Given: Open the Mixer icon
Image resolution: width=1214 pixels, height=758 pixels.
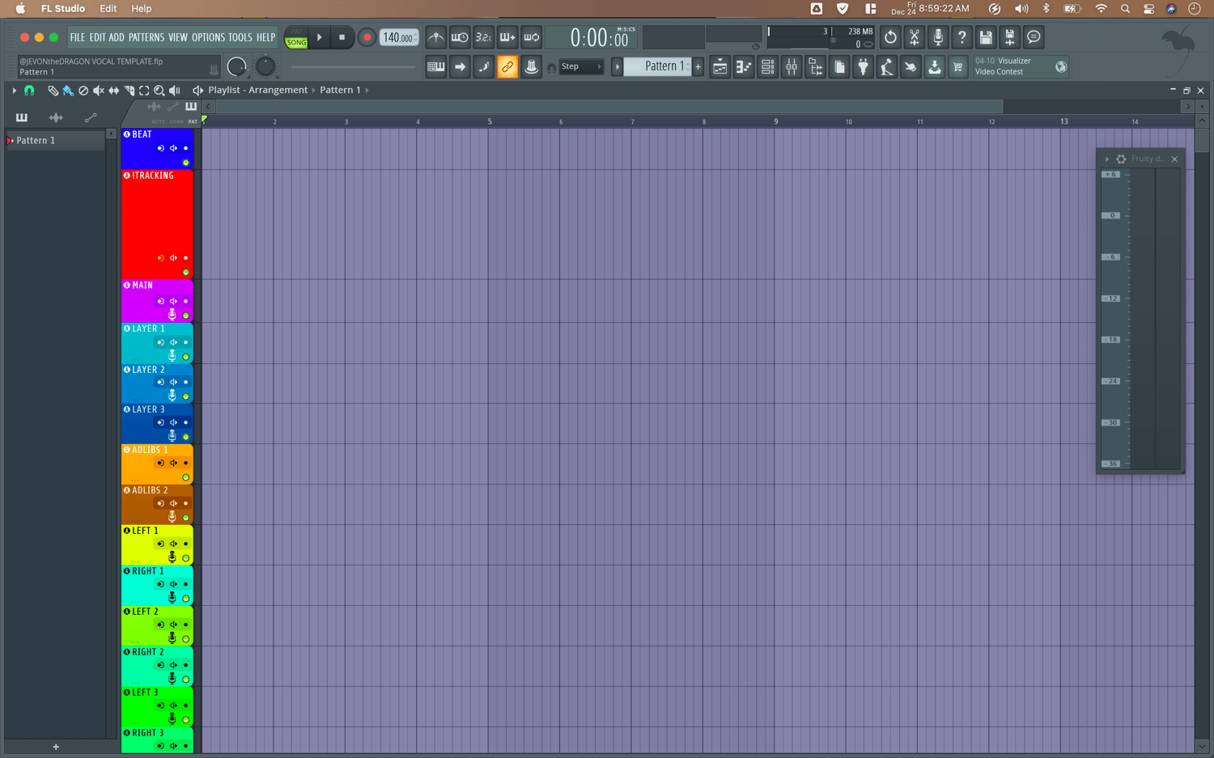Looking at the screenshot, I should tap(792, 66).
